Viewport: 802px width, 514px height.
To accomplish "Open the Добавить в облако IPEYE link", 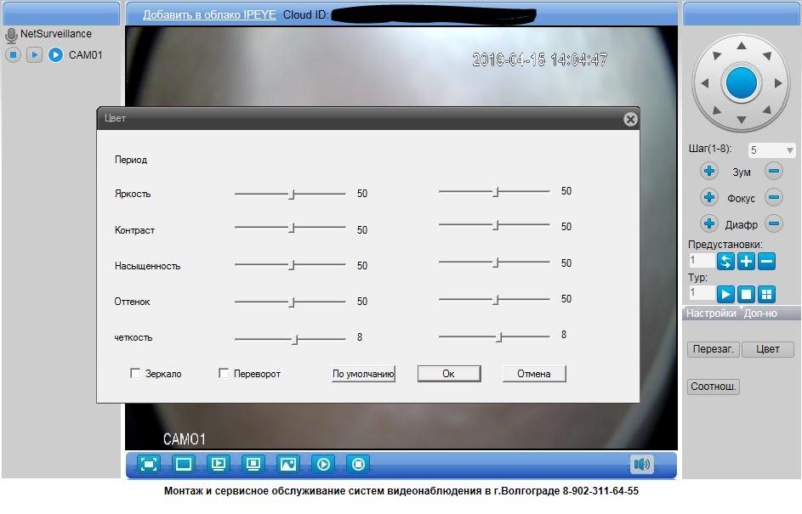I will [208, 15].
